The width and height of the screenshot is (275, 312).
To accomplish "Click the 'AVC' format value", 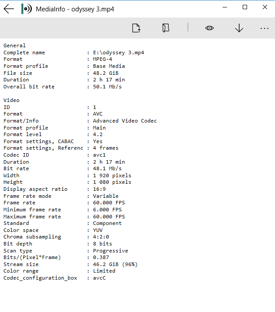I will 98,114.
